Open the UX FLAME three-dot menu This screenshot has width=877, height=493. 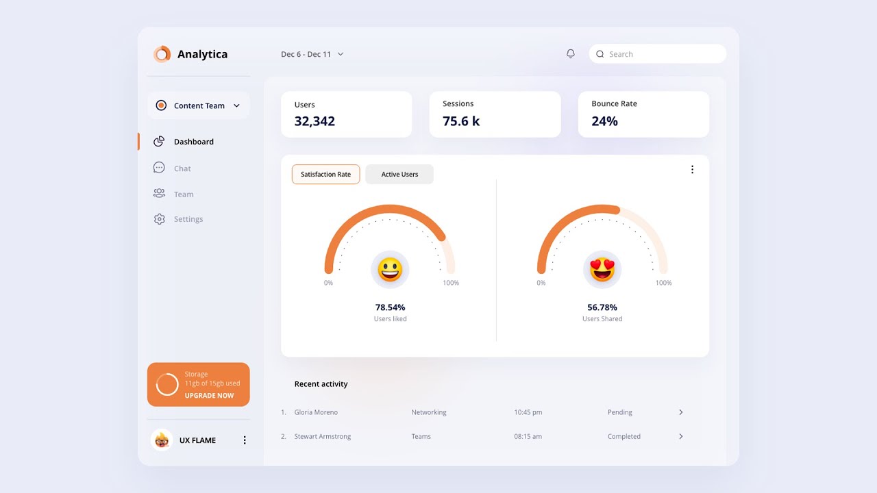[245, 440]
